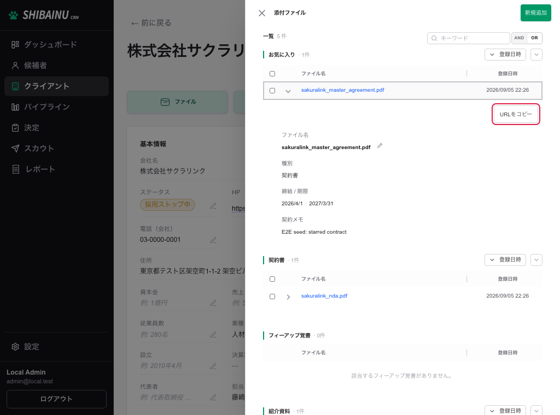
Task: Open スカウト sidebar item
Action: click(56, 149)
